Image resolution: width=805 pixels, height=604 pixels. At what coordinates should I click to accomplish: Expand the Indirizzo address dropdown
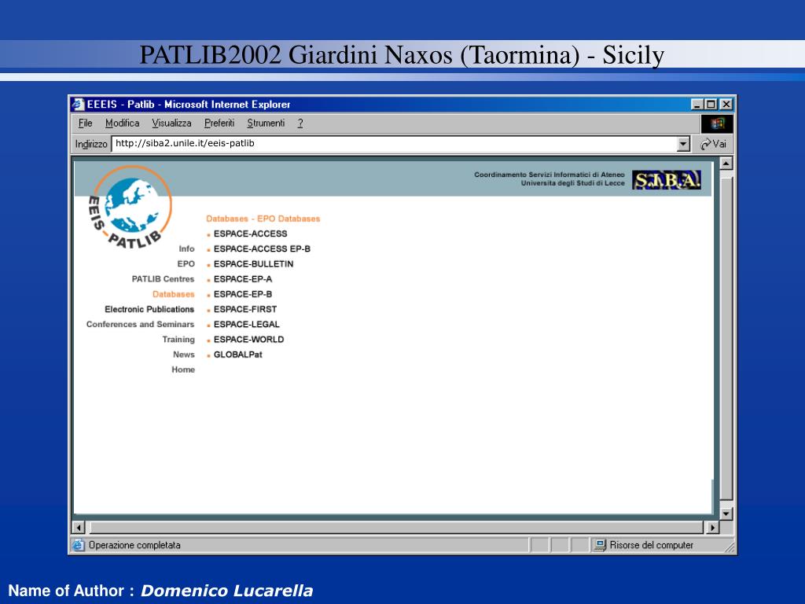(x=683, y=145)
